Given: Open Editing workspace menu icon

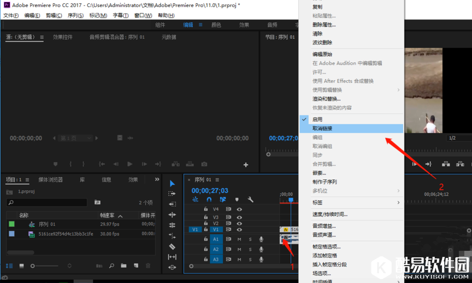Looking at the screenshot, I should coord(200,25).
